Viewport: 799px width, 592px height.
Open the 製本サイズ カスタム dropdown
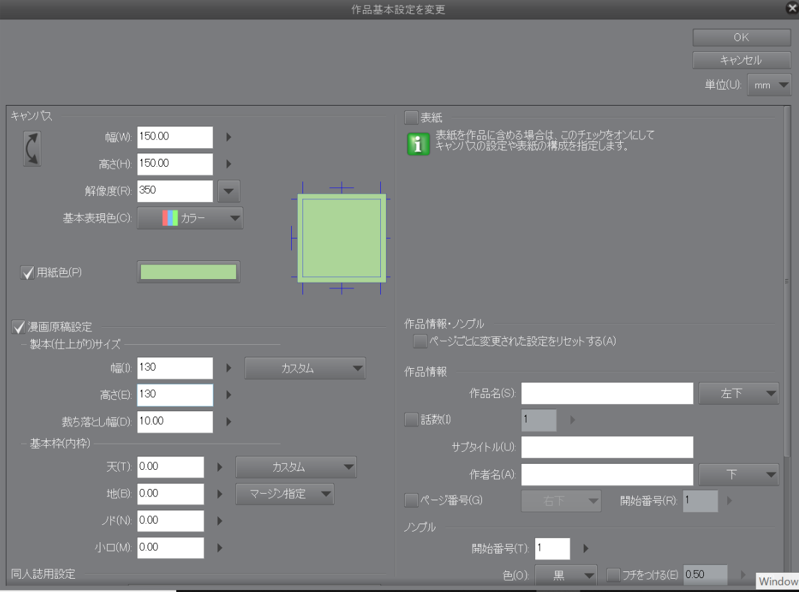[x=305, y=368]
